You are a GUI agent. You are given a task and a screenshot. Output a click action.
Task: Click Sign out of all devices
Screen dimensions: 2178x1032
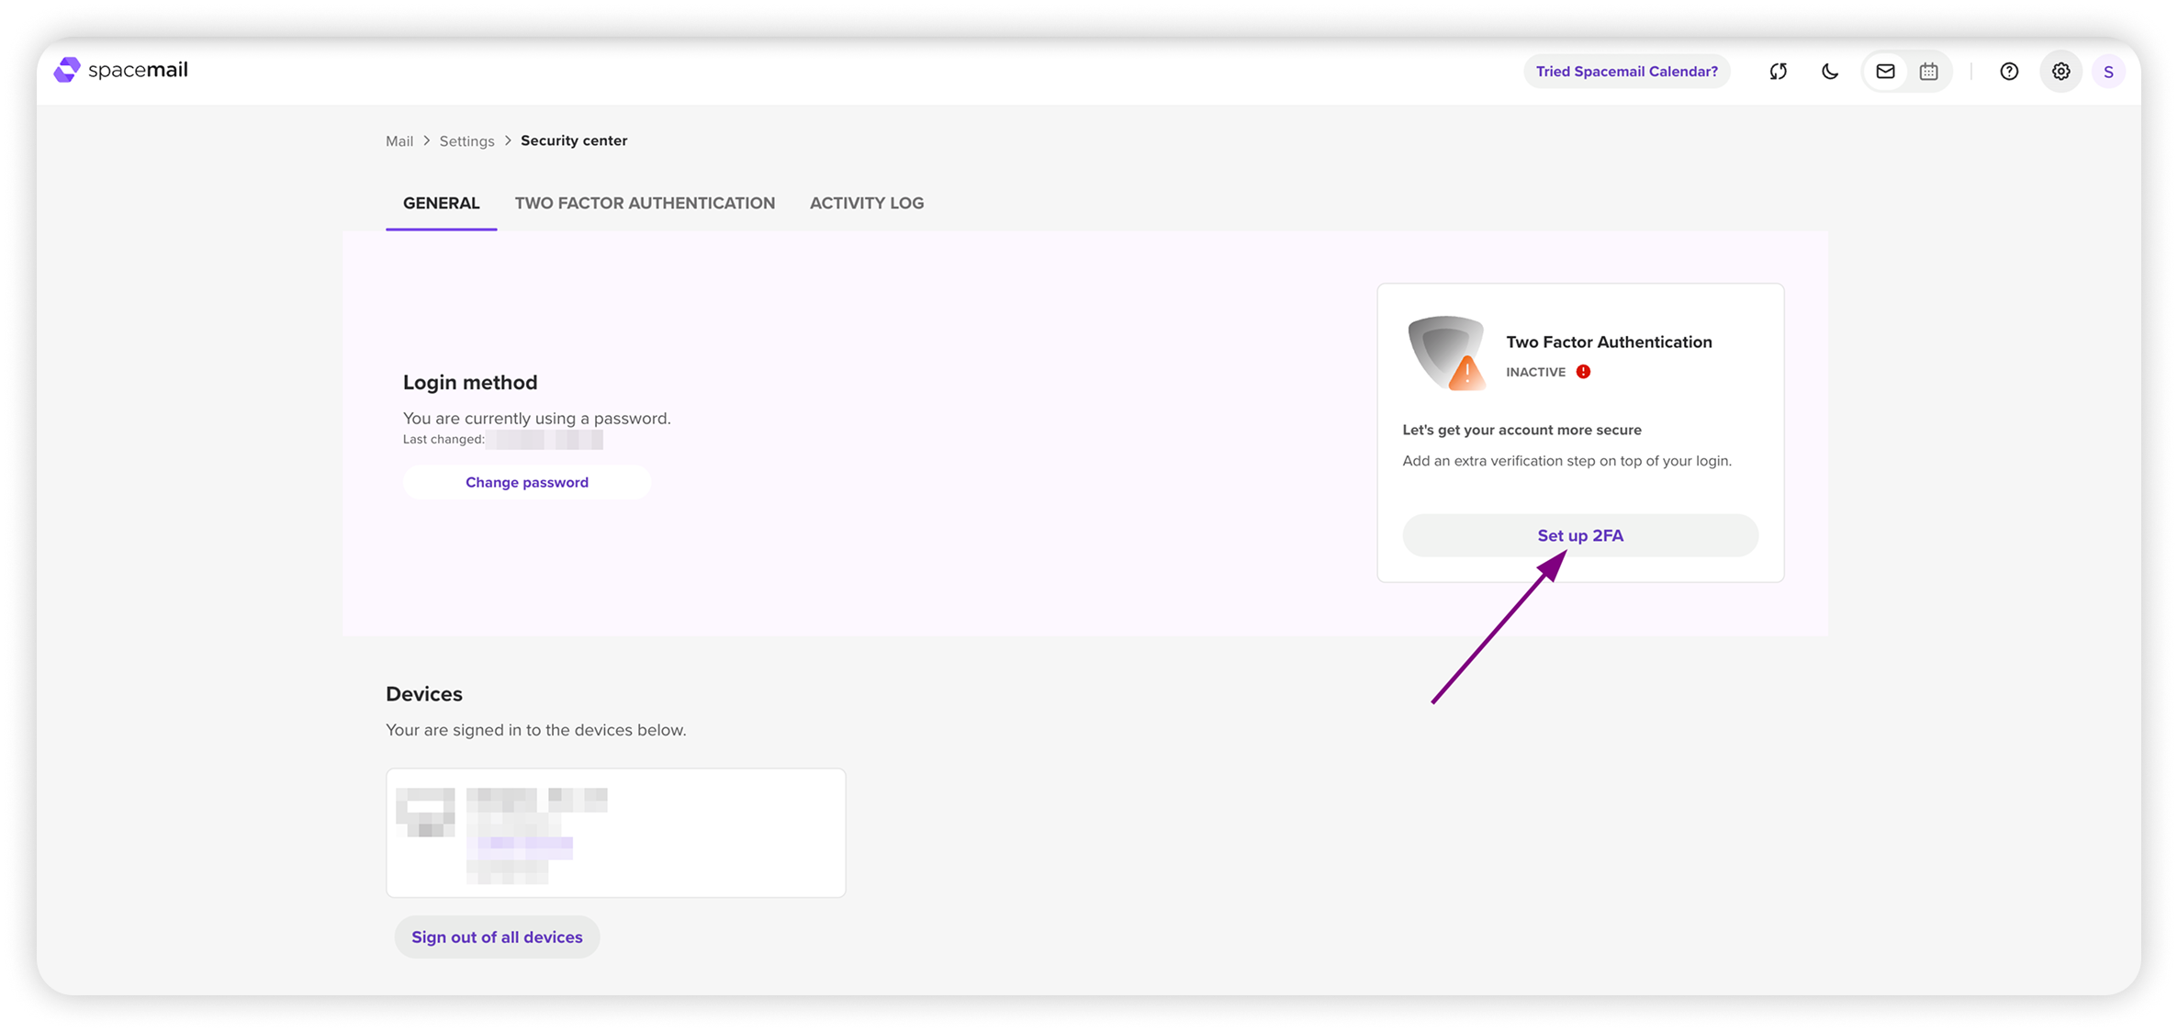[497, 937]
